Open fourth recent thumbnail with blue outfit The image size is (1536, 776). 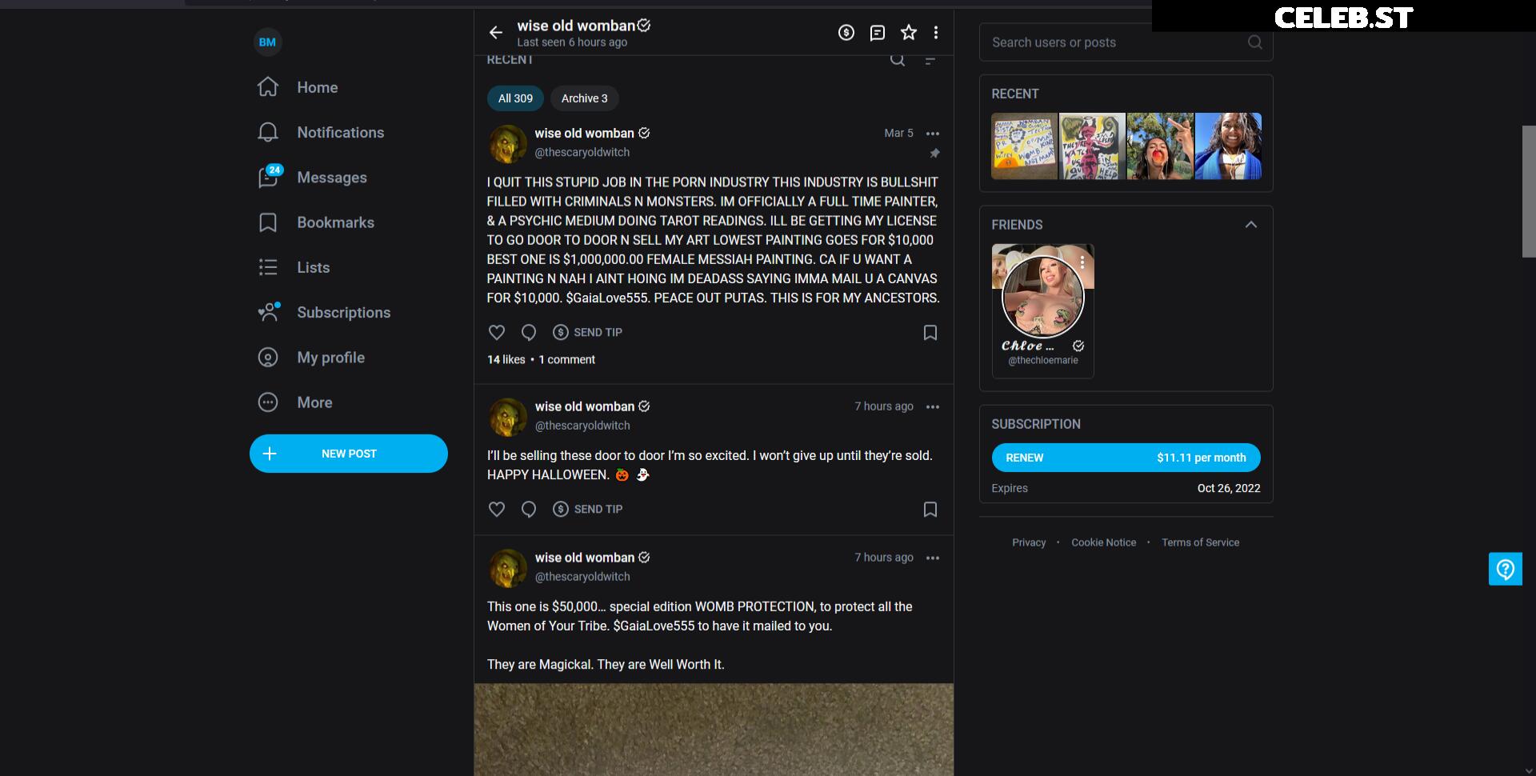(x=1228, y=146)
